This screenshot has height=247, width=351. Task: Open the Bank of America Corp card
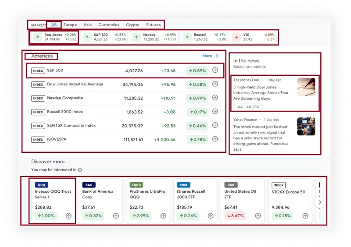coord(100,201)
